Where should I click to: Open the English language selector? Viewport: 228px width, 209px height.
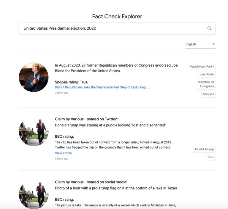point(200,44)
